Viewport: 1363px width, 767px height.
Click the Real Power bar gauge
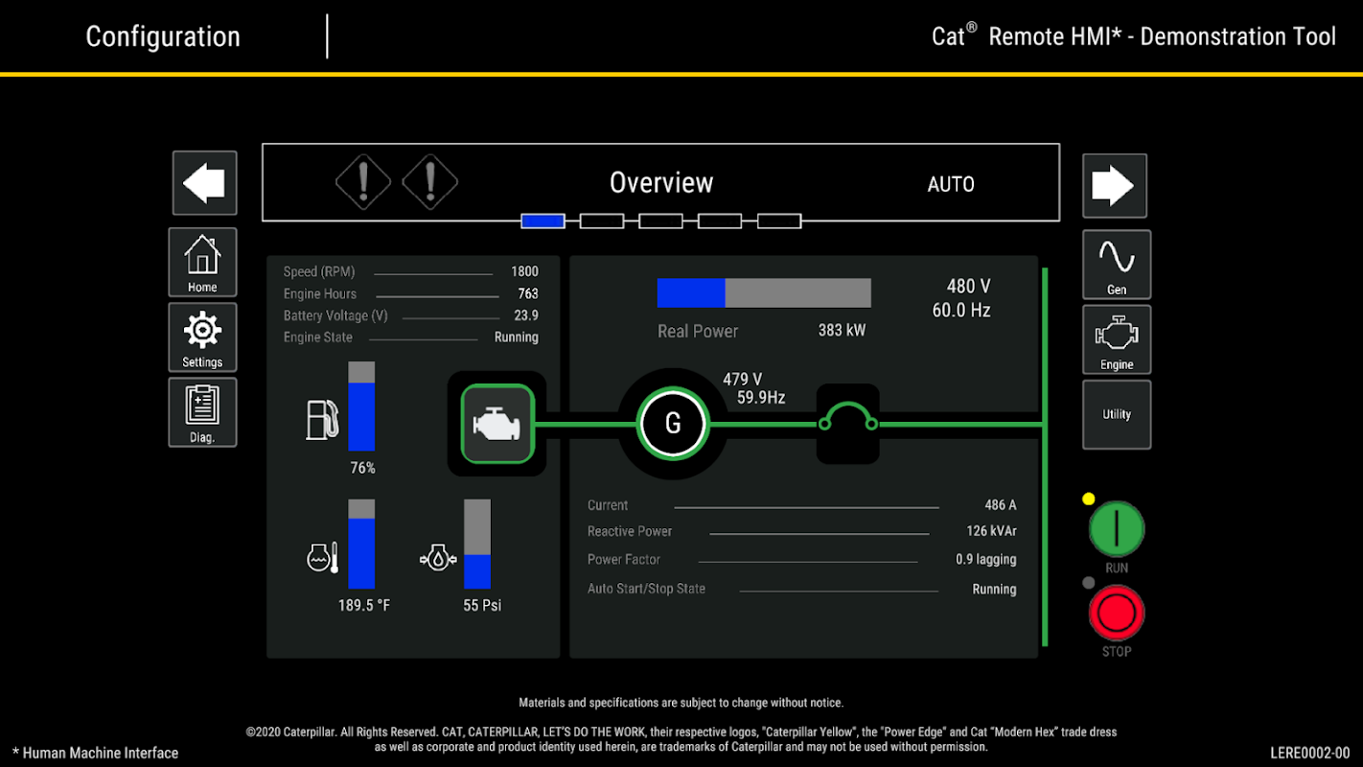(764, 293)
